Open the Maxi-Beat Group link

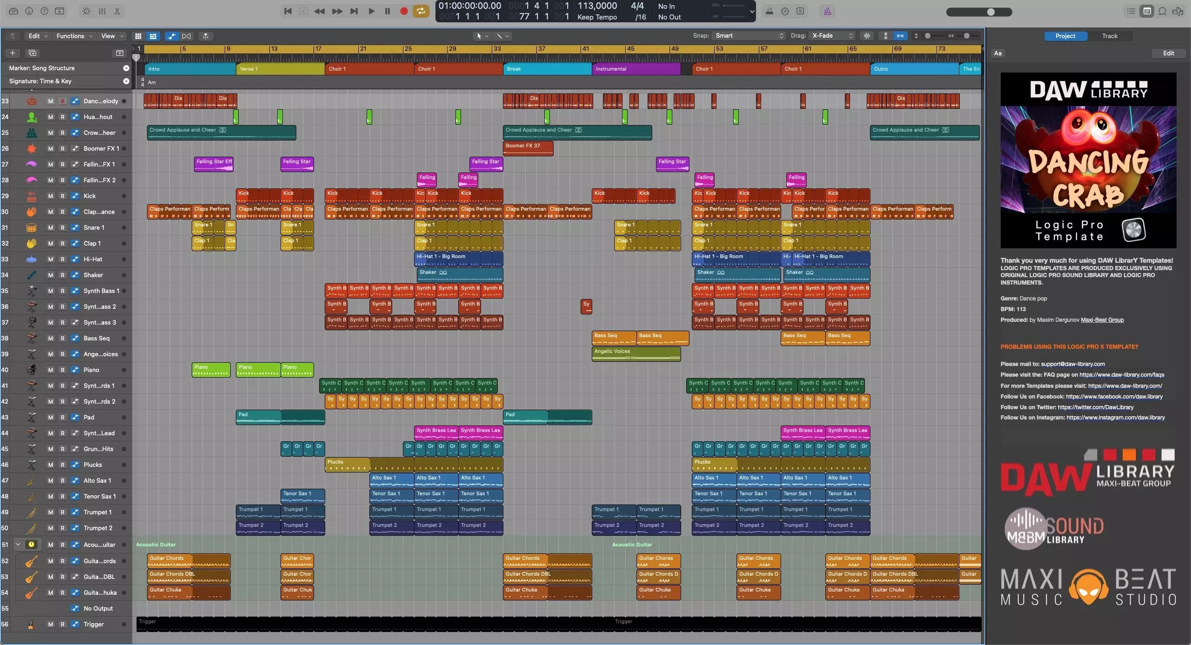pyautogui.click(x=1102, y=320)
